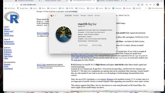The width and height of the screenshot is (165, 93).
Task: Expand the Other Bookmarks folder
Action: [x=156, y=8]
